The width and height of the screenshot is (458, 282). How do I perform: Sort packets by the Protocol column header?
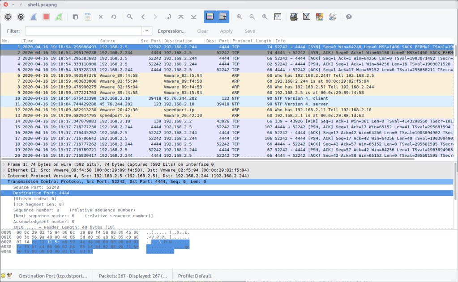coord(242,41)
